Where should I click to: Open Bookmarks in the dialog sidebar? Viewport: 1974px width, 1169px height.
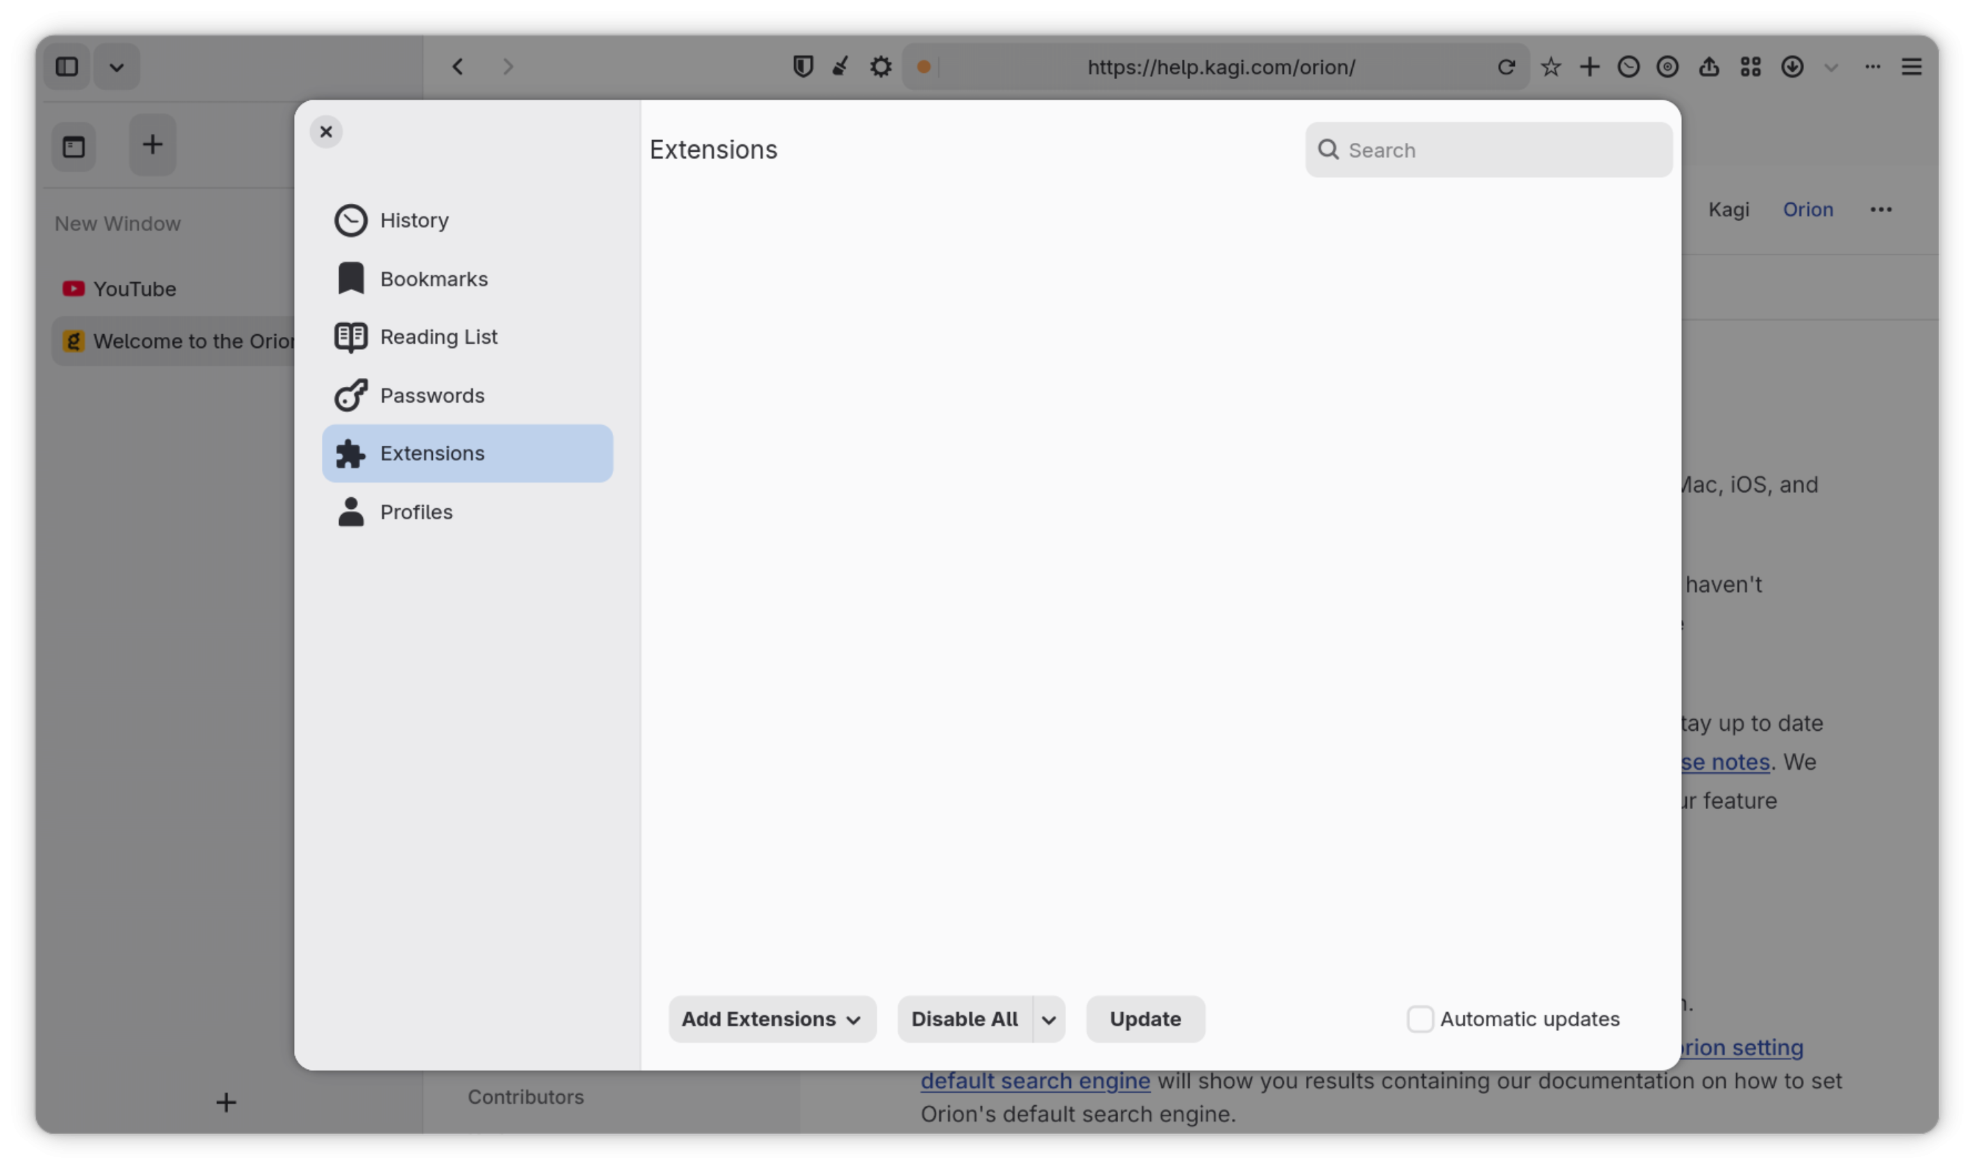coord(467,279)
